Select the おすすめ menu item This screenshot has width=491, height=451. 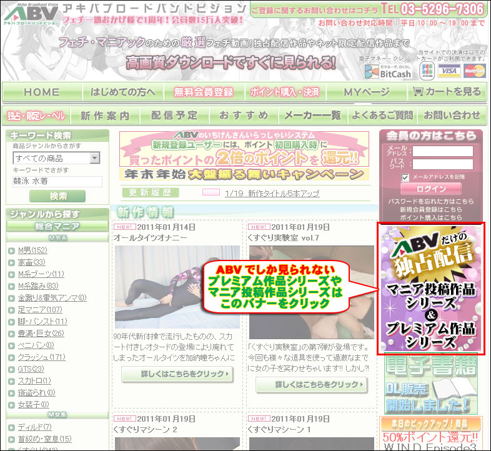click(x=244, y=116)
